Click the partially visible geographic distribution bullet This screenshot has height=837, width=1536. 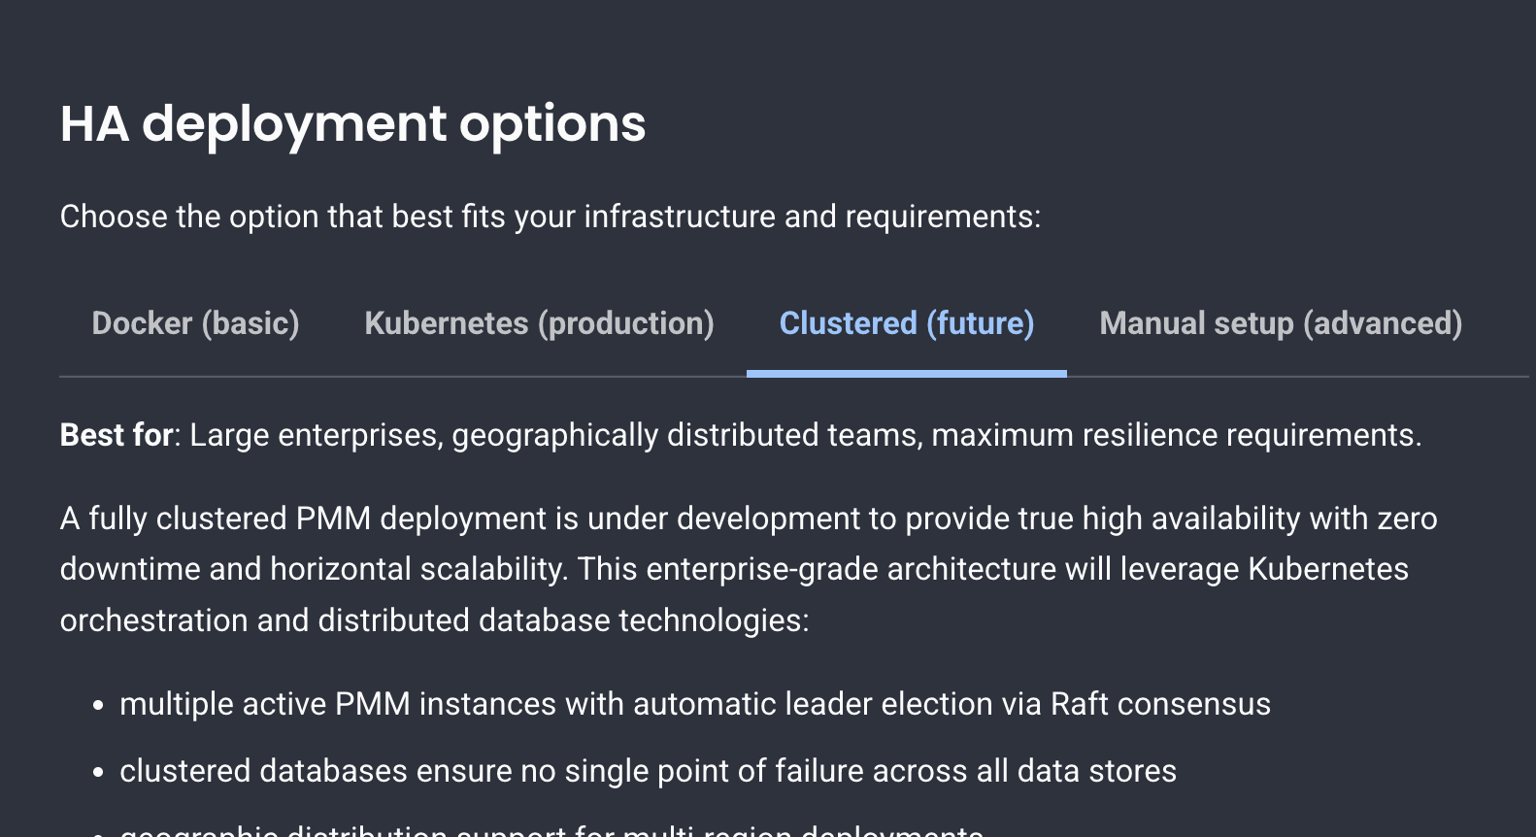551,830
